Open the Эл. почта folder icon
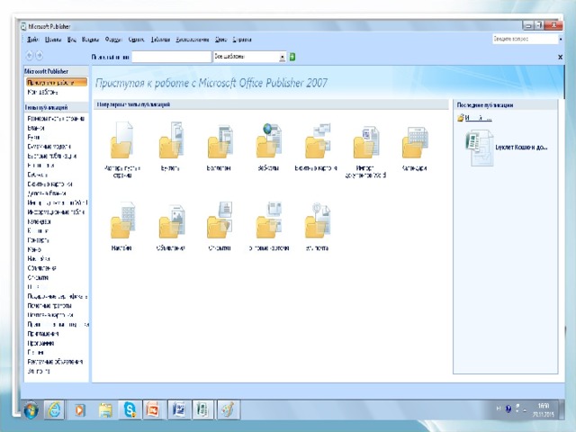 coord(317,222)
